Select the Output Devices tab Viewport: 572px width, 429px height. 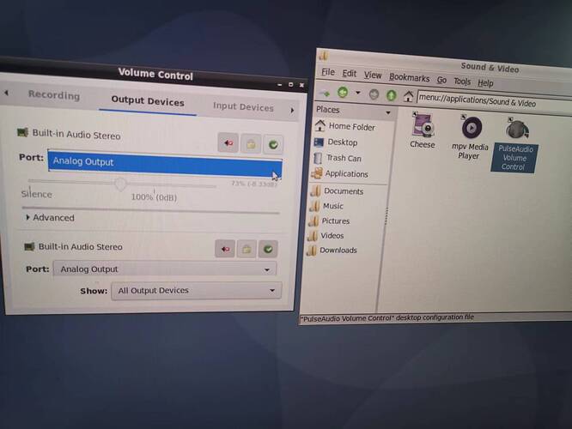point(148,101)
